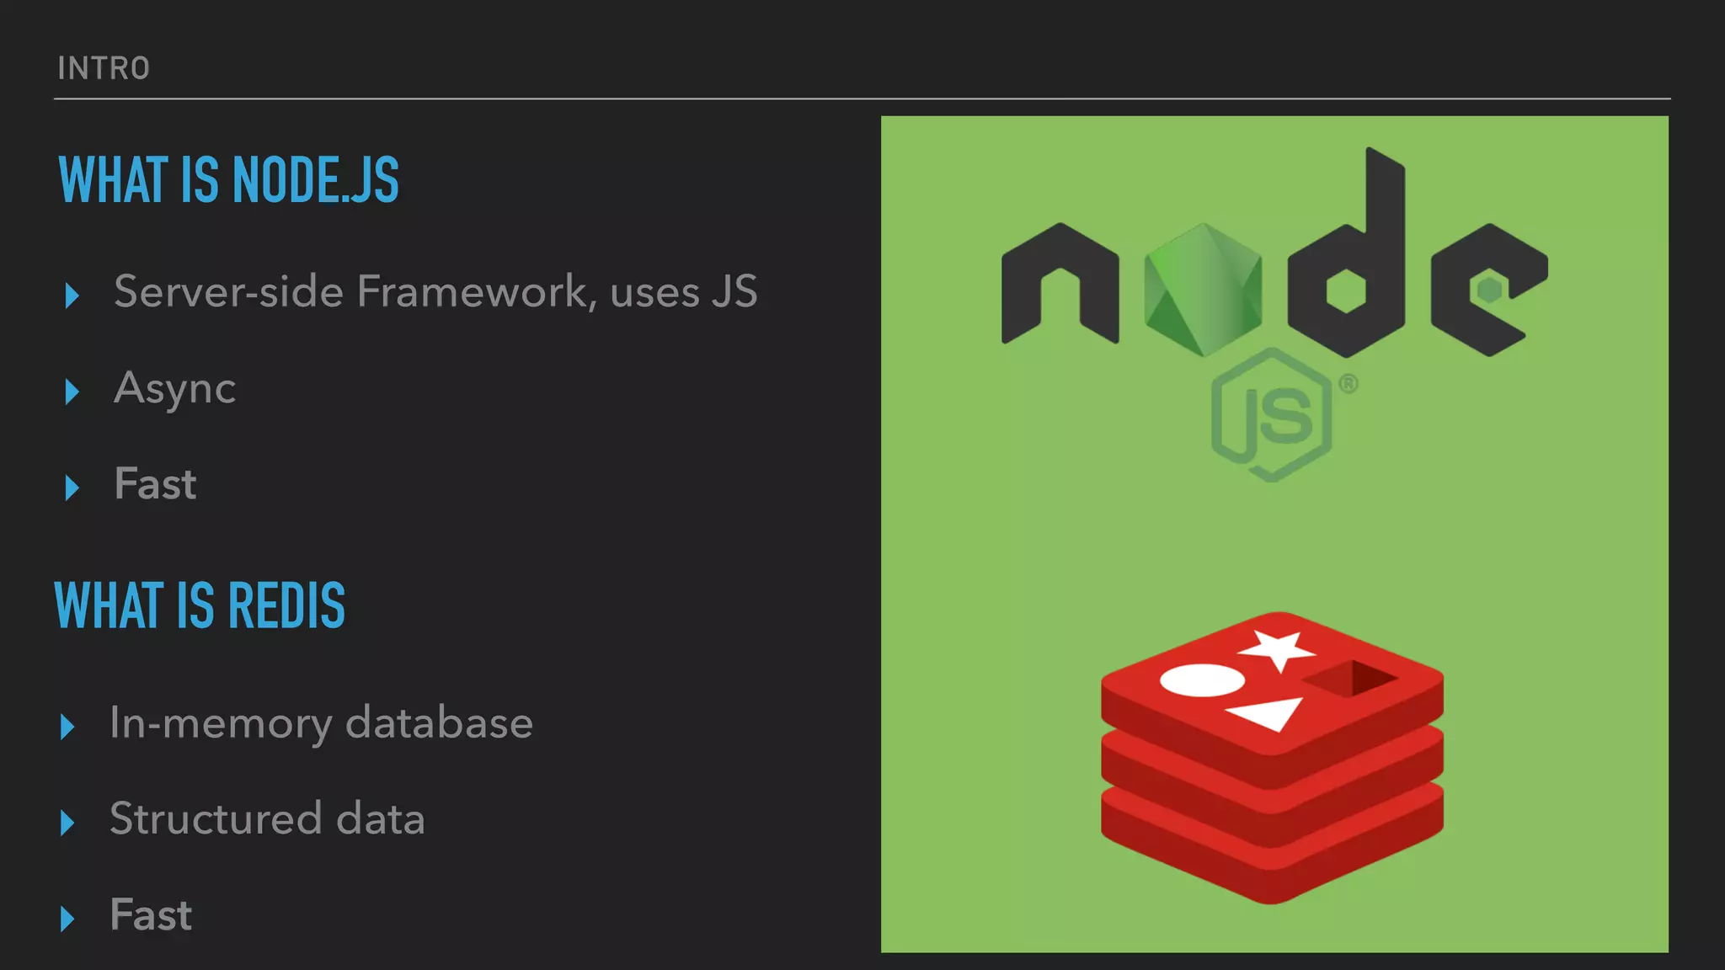Select the WHAT IS NODE.JS heading
Screen dimensions: 1725x970
pyautogui.click(x=228, y=179)
